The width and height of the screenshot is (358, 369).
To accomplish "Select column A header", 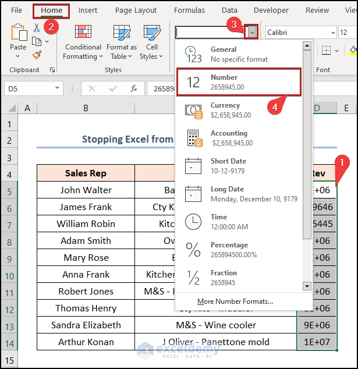I will (x=27, y=108).
